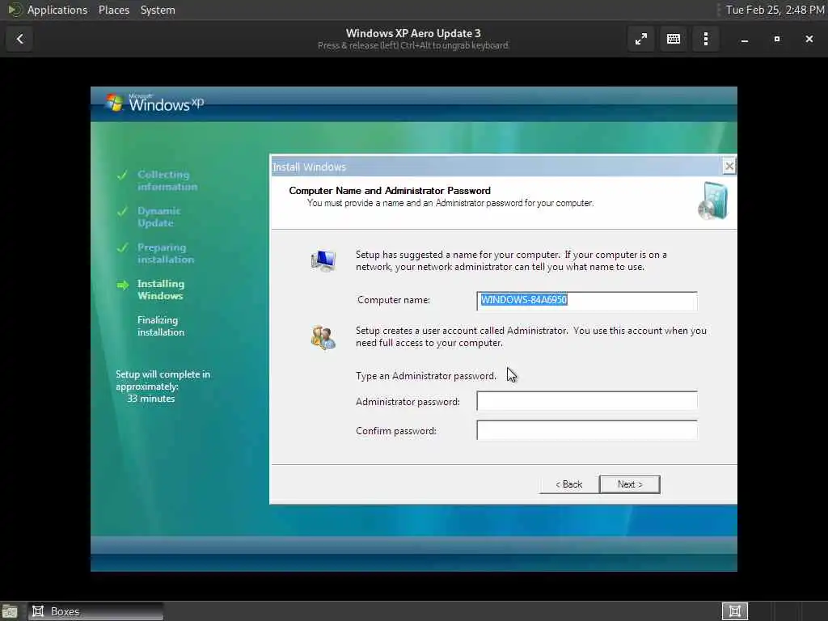The height and width of the screenshot is (621, 828).
Task: Open the Boxes three-dot menu
Action: point(705,39)
